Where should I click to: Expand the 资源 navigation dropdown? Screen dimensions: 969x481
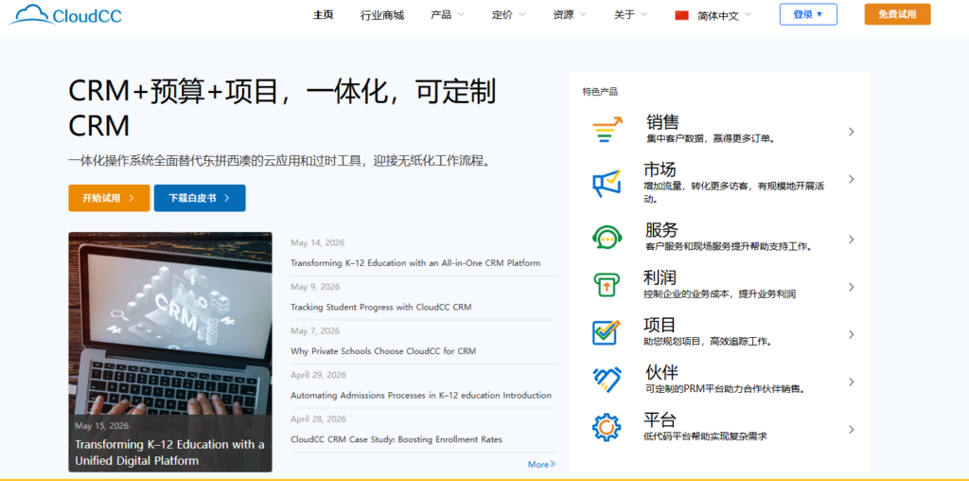pyautogui.click(x=570, y=15)
